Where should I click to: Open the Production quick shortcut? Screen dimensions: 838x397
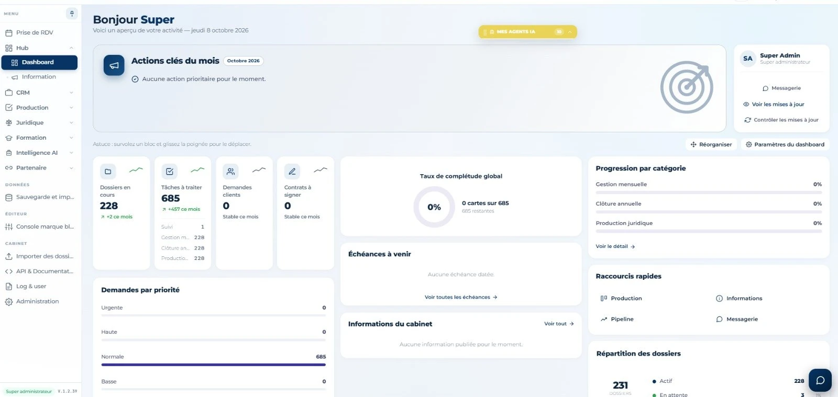(621, 299)
